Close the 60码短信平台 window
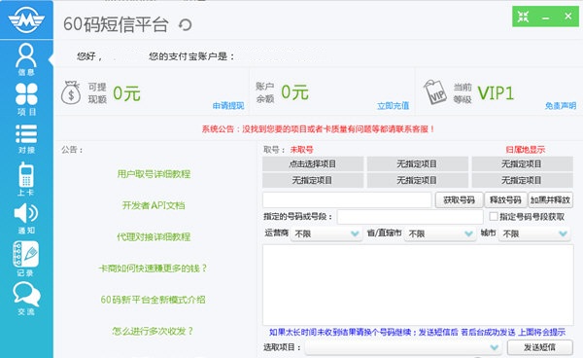This screenshot has width=583, height=358. pyautogui.click(x=568, y=16)
